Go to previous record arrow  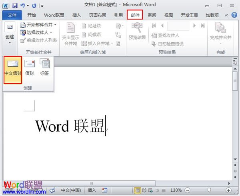[162, 26]
